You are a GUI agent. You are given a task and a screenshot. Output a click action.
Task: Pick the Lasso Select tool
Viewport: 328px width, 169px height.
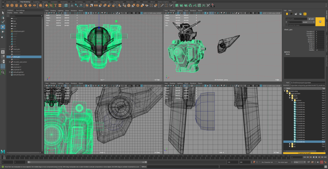click(x=3, y=18)
